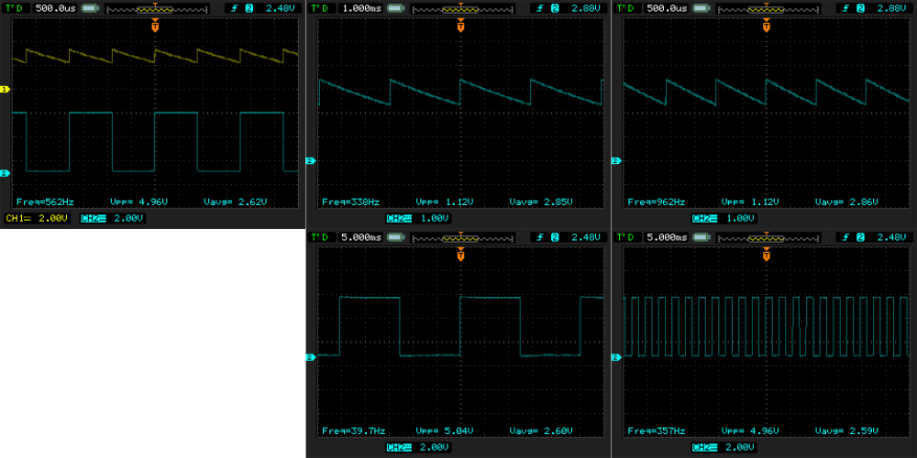Click the battery icon in the Freq=562Hz capture
The width and height of the screenshot is (917, 458).
[x=89, y=8]
